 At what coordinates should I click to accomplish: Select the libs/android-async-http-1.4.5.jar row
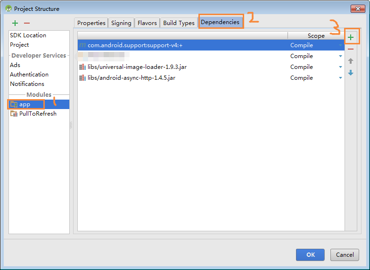coord(131,78)
